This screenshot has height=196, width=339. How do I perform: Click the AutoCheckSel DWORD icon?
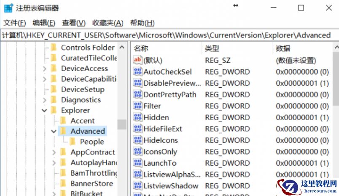point(137,72)
